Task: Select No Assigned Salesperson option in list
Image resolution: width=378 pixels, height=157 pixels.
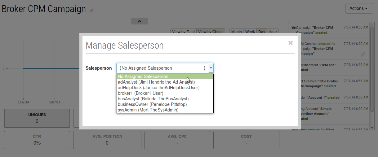Action: coord(165,76)
